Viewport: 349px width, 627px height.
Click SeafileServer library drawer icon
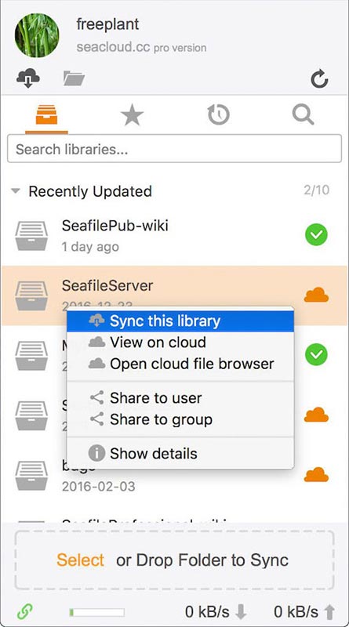(x=31, y=295)
